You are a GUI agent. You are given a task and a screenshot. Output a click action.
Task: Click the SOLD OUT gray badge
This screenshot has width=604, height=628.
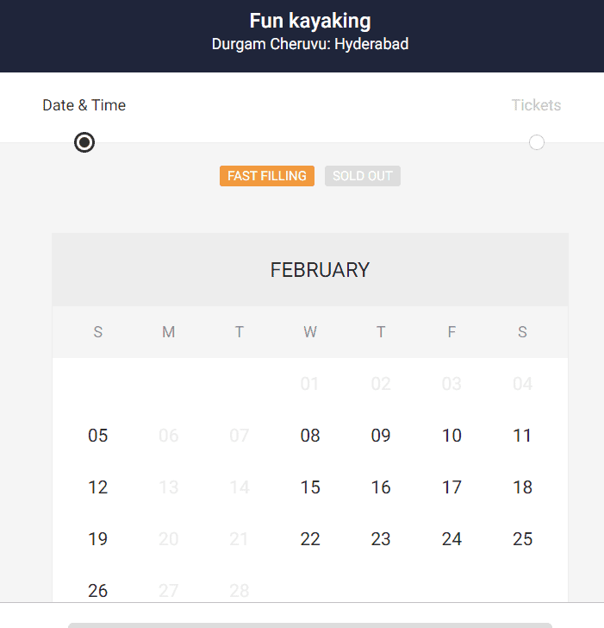point(363,176)
